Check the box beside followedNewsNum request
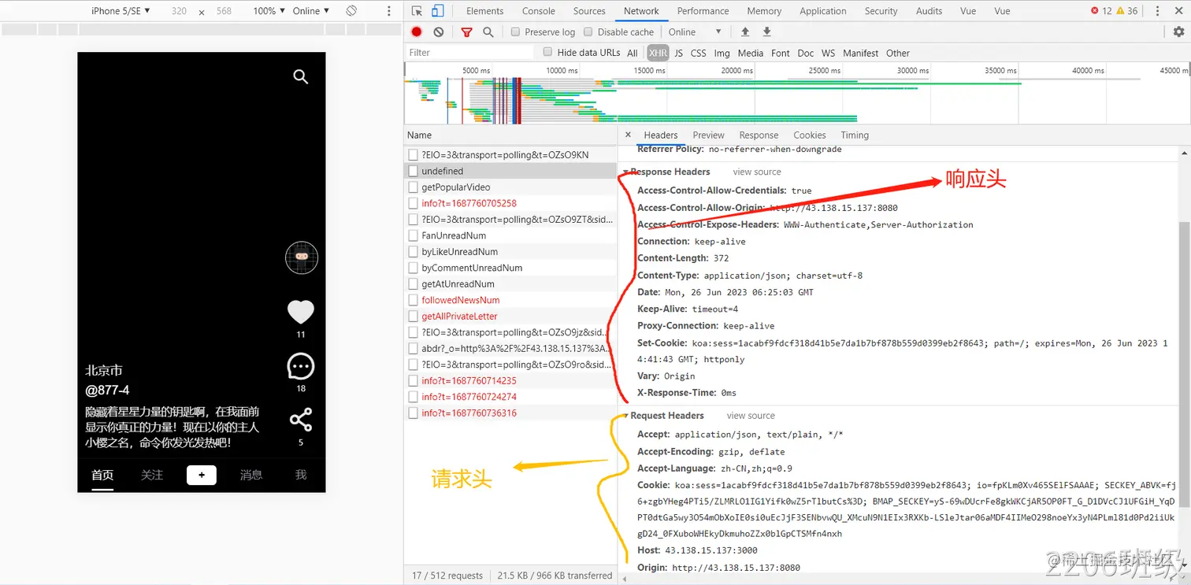Viewport: 1191px width, 585px height. [413, 300]
